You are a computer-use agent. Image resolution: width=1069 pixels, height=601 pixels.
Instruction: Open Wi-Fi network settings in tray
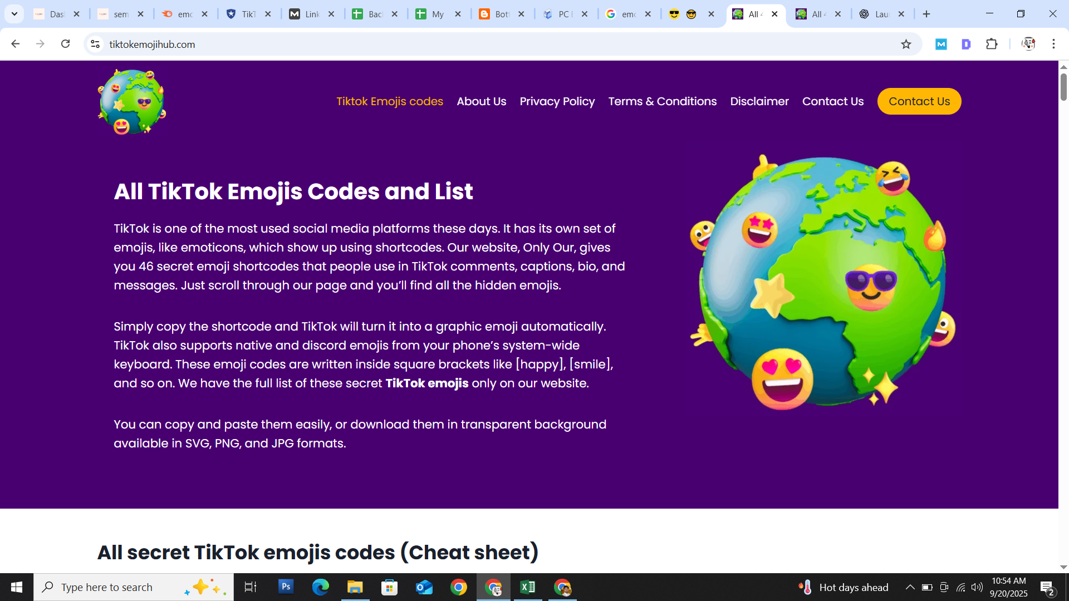click(961, 587)
